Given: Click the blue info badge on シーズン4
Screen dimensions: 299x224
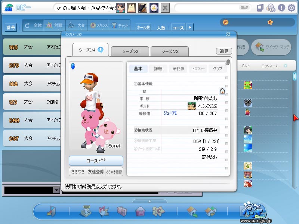Looking at the screenshot, I should [101, 50].
